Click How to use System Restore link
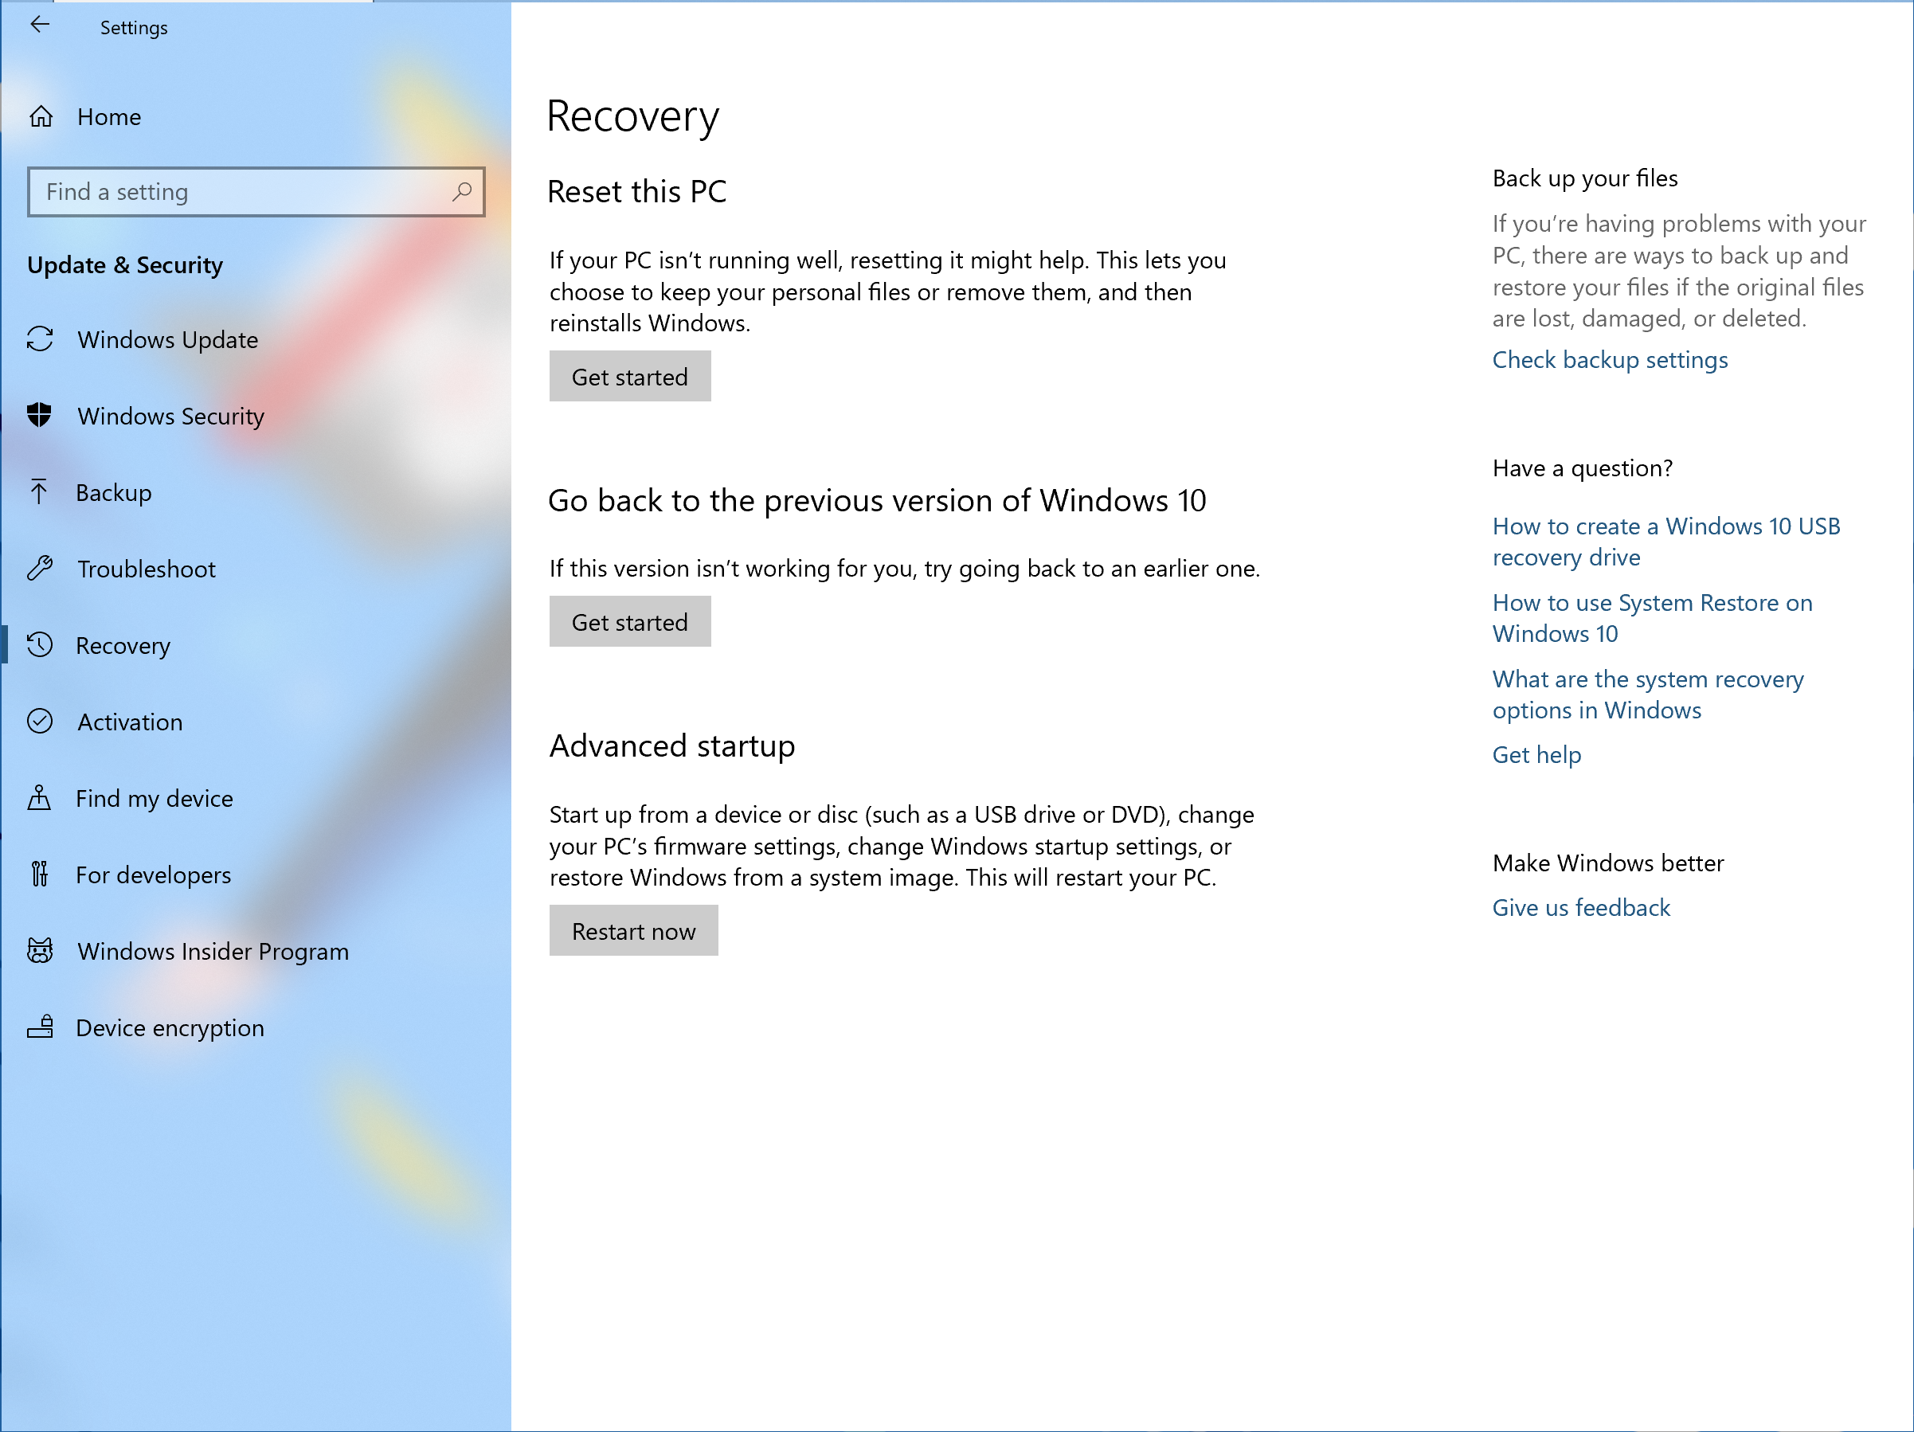 1650,616
